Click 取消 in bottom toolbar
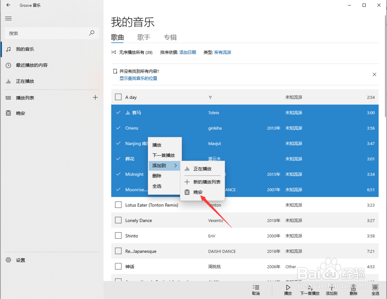 click(x=256, y=290)
